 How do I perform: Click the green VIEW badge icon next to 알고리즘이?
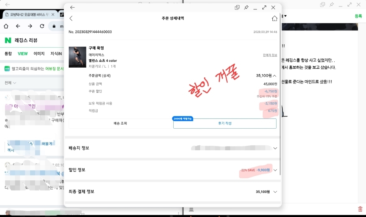tap(7, 68)
